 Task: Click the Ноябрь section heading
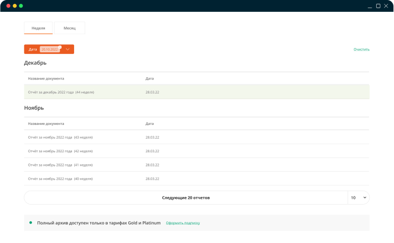(x=34, y=108)
